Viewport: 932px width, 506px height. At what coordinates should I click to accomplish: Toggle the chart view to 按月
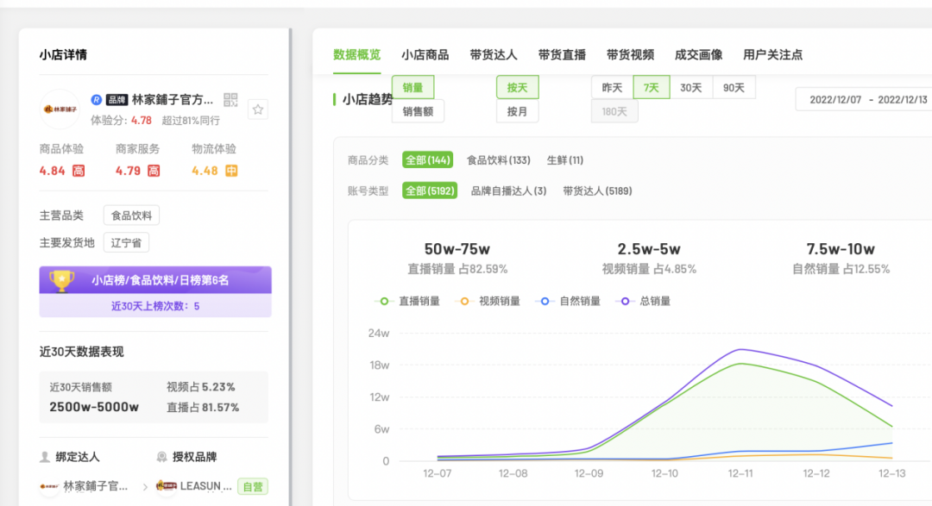pos(517,111)
